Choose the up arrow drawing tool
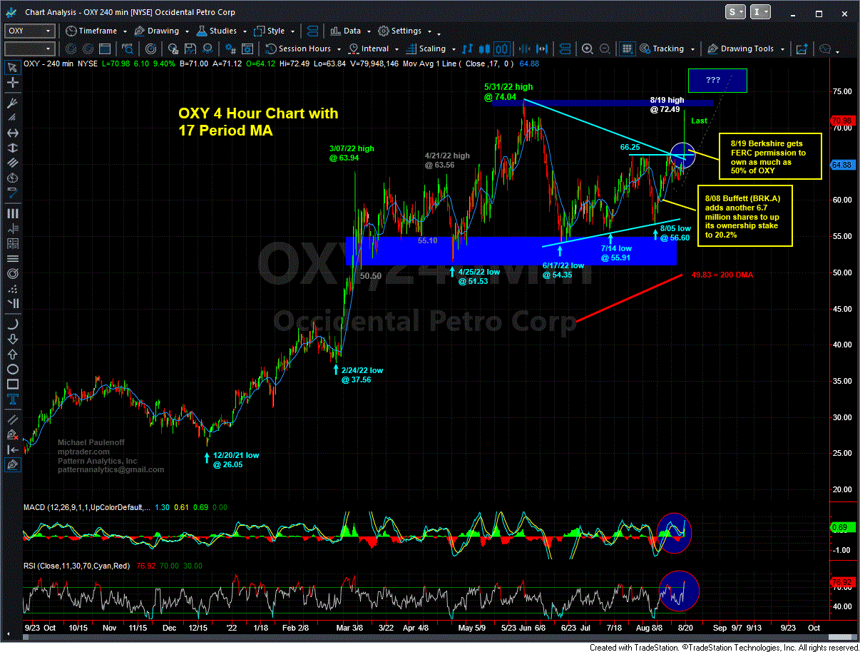 click(x=12, y=354)
